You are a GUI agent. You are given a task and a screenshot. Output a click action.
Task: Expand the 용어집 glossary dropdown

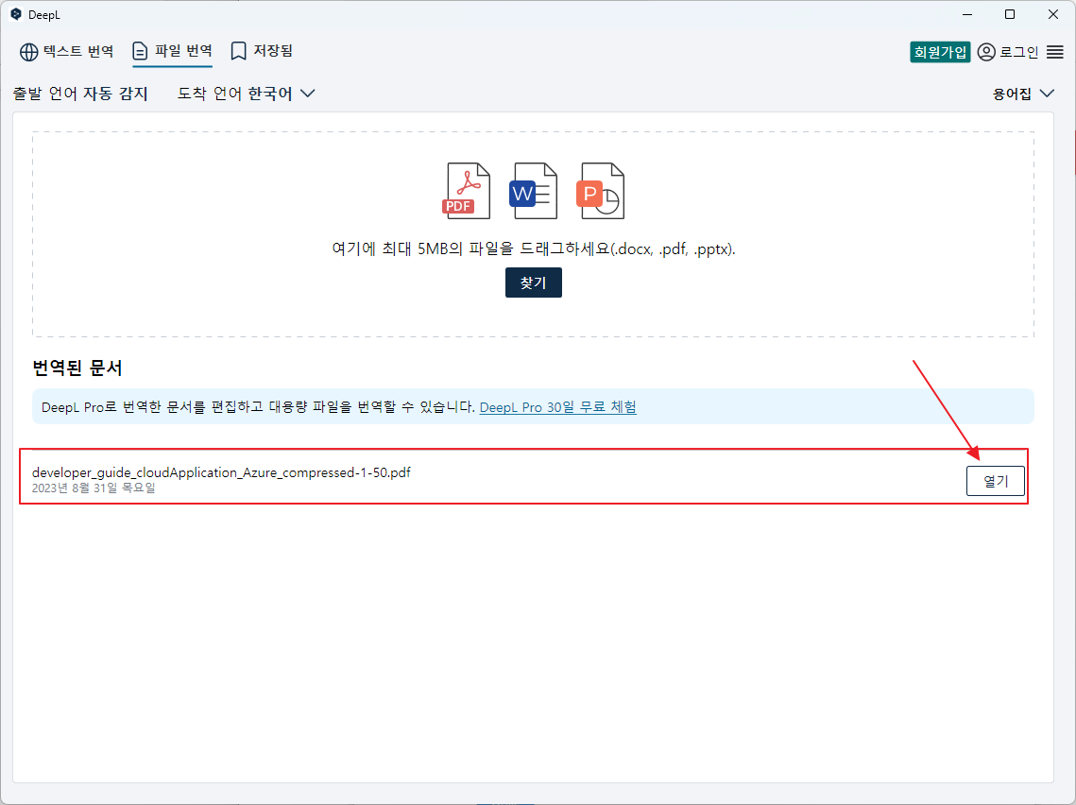(x=1023, y=94)
